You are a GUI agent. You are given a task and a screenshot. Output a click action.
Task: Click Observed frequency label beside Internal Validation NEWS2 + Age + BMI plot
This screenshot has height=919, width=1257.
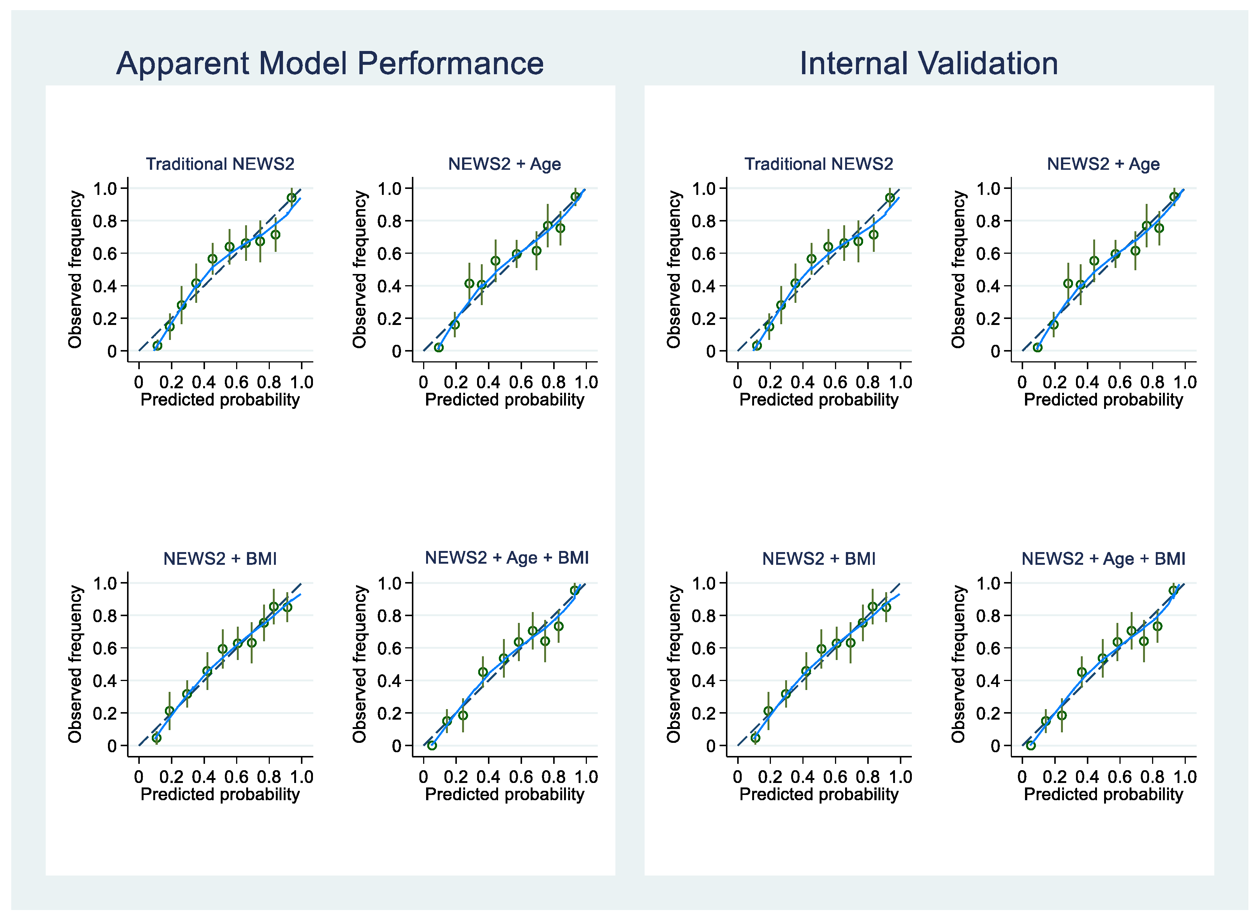(958, 664)
